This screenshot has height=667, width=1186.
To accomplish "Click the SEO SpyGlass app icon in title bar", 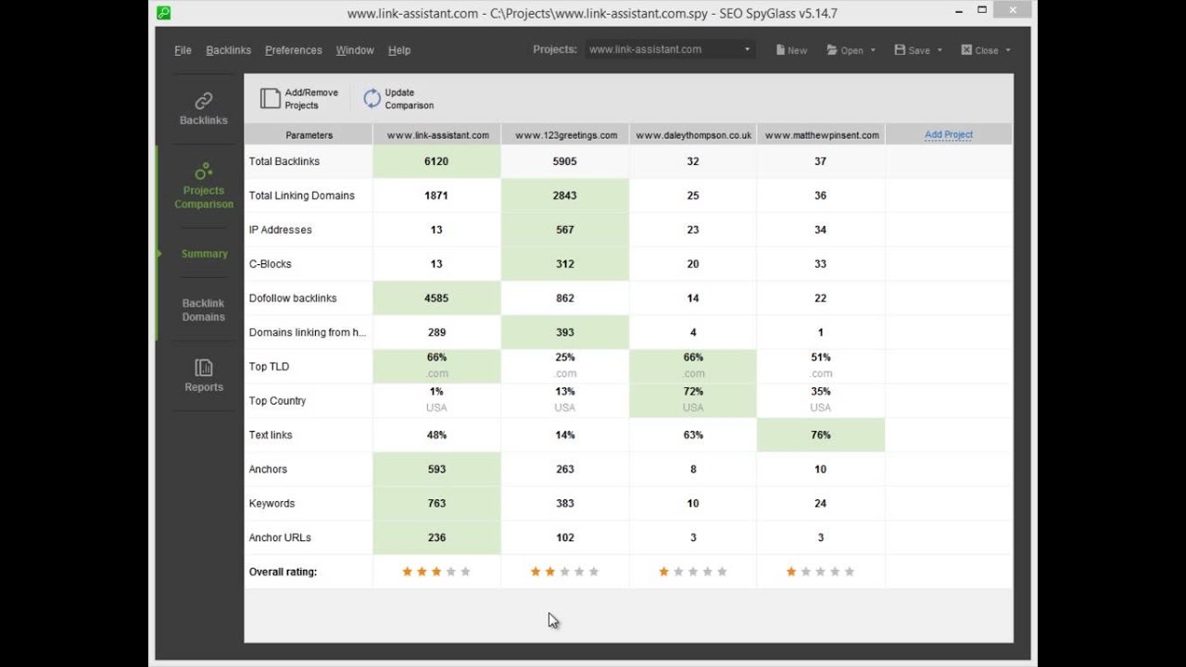I will point(164,13).
